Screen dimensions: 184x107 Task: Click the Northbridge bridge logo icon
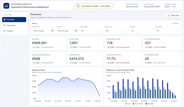(6, 6)
